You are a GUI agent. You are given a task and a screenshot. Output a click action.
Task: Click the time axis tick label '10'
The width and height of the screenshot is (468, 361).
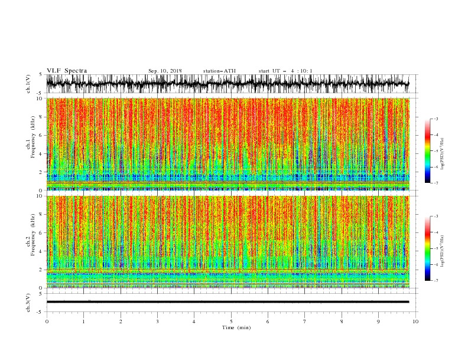coord(415,321)
